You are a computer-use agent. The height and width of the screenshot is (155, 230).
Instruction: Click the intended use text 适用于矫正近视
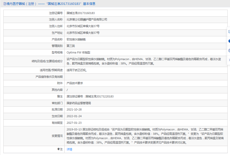[x=76, y=70]
